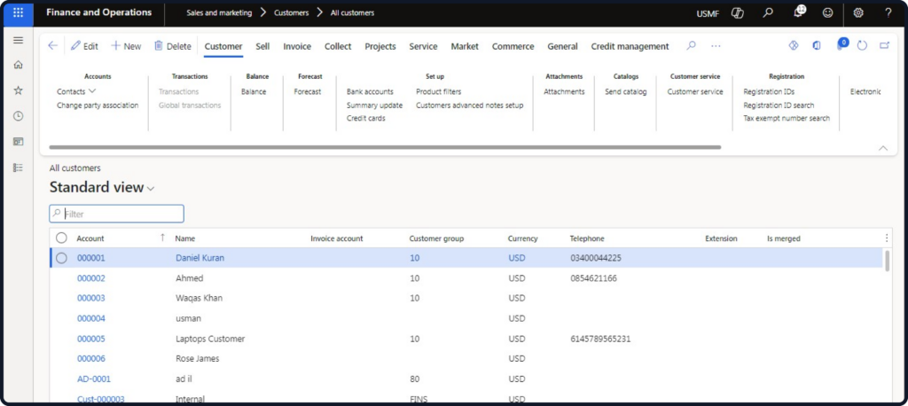Open more options ellipsis in action pane

click(x=716, y=46)
